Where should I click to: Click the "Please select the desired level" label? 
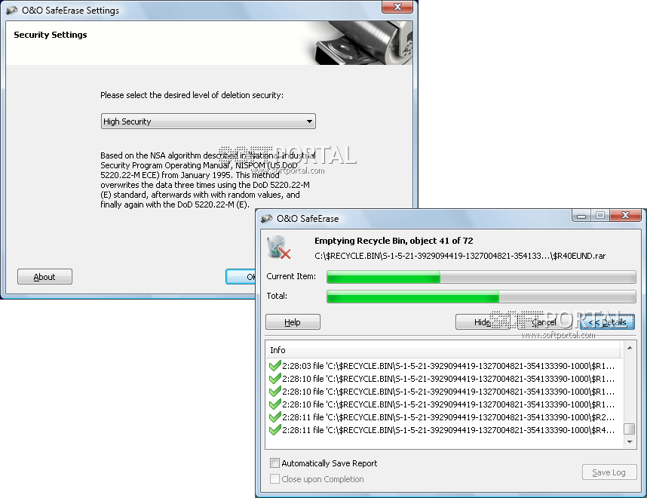coord(192,95)
